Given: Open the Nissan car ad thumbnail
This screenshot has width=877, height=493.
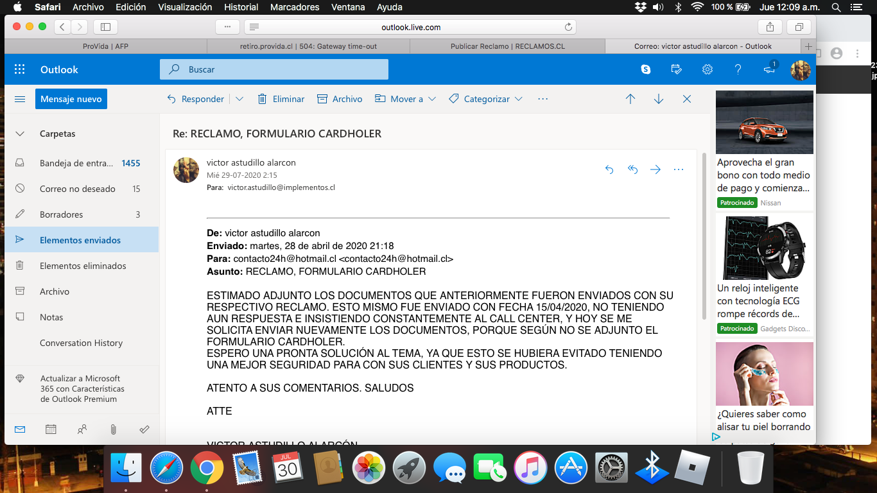Looking at the screenshot, I should point(764,122).
